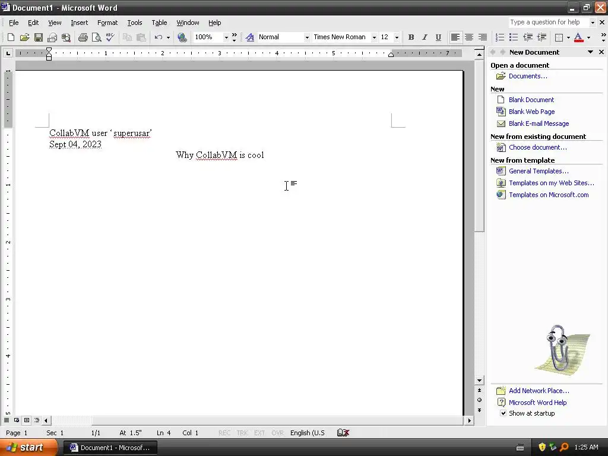Screen dimensions: 608x456
Task: Increase the paragraph indent
Action: click(541, 37)
